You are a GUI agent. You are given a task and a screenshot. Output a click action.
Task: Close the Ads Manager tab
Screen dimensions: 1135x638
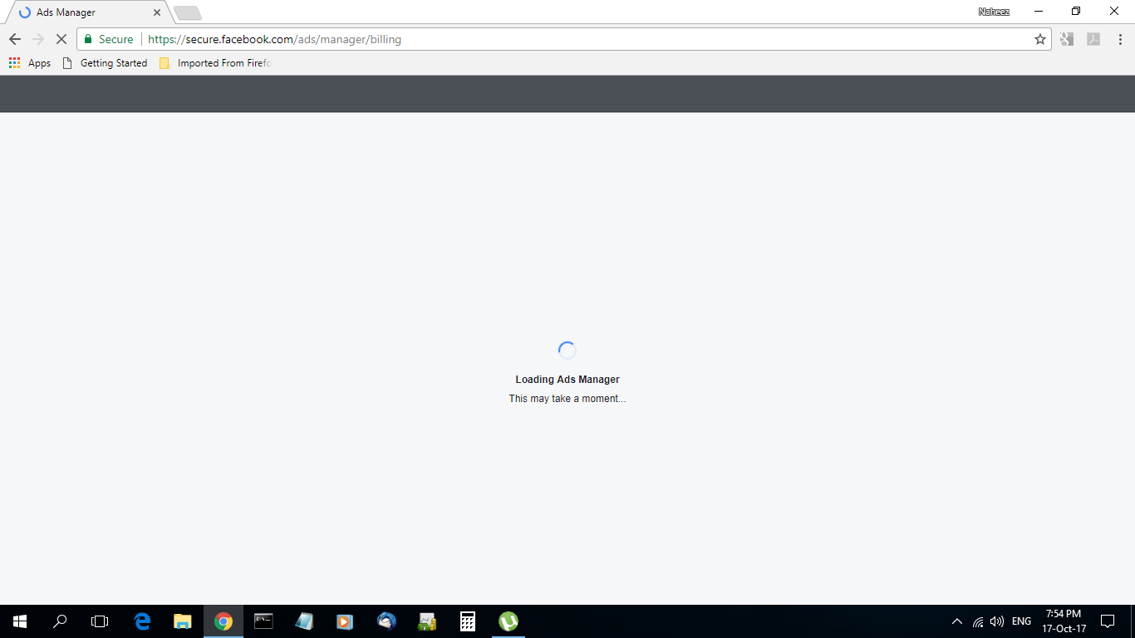157,12
